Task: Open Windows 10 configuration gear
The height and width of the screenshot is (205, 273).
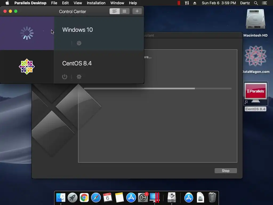Action: (x=79, y=43)
